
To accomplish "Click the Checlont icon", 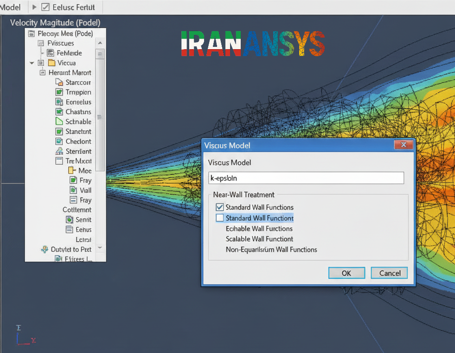I will pos(59,141).
